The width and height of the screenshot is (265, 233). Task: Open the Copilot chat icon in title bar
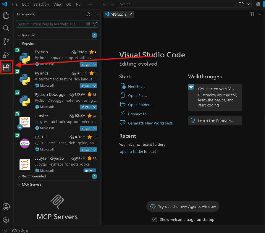(x=241, y=4)
